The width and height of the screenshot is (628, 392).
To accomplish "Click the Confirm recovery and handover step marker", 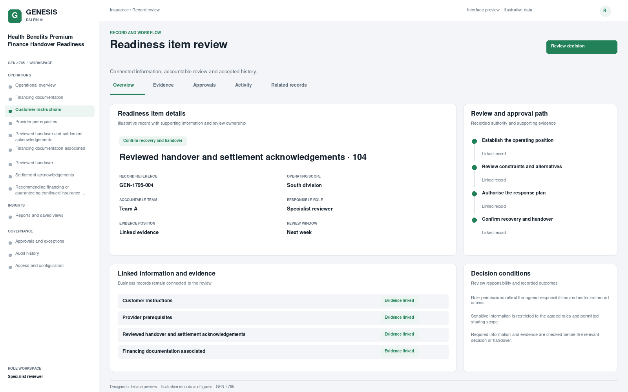I will 474,220.
